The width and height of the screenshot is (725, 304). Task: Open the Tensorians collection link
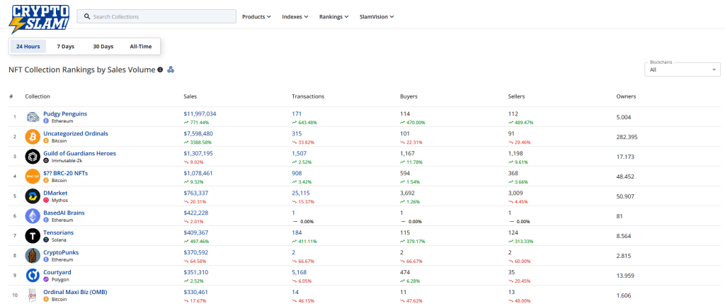[58, 232]
